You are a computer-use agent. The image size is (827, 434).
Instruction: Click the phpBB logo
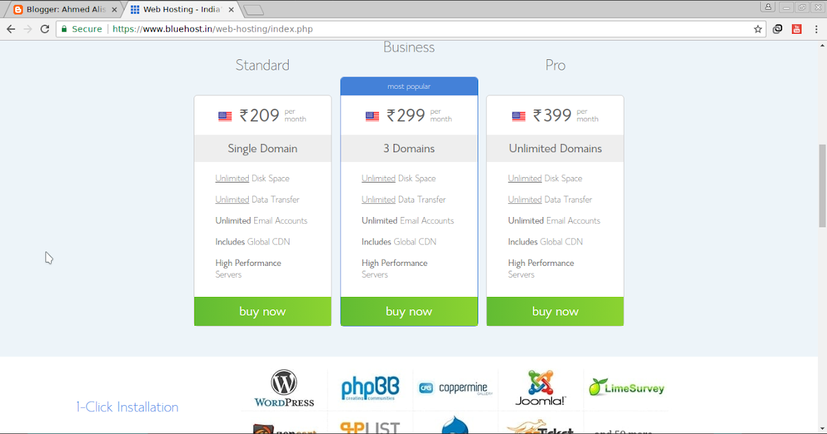tap(369, 389)
